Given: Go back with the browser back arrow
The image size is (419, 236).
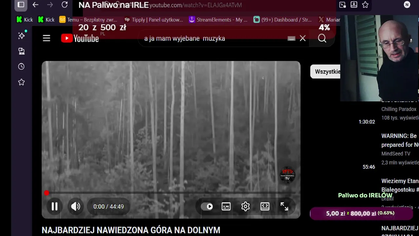Looking at the screenshot, I should tap(35, 5).
